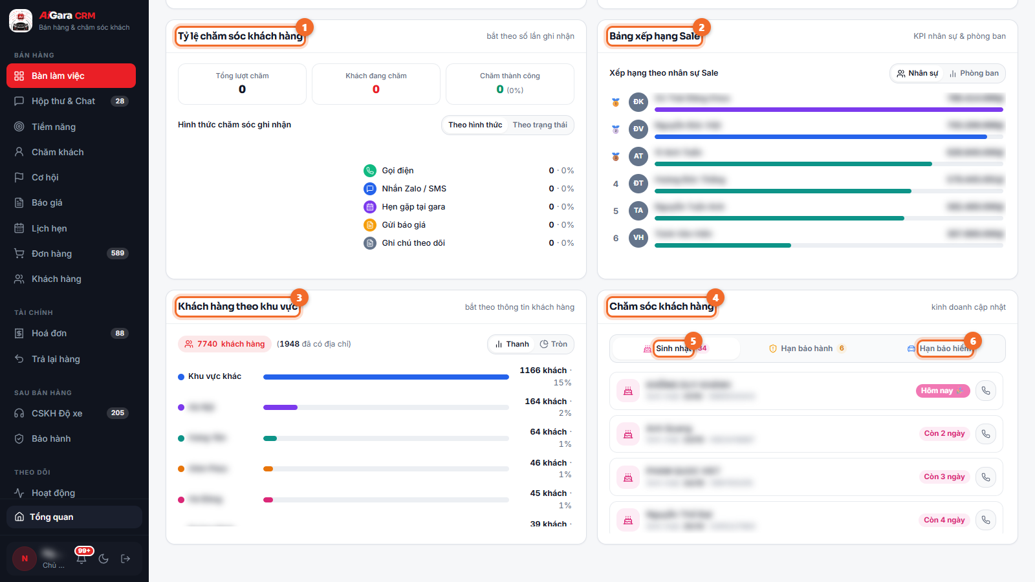Click the Đơn hàng cart icon
1035x582 pixels.
coord(19,253)
